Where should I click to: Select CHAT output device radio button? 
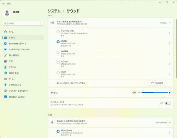58,73
